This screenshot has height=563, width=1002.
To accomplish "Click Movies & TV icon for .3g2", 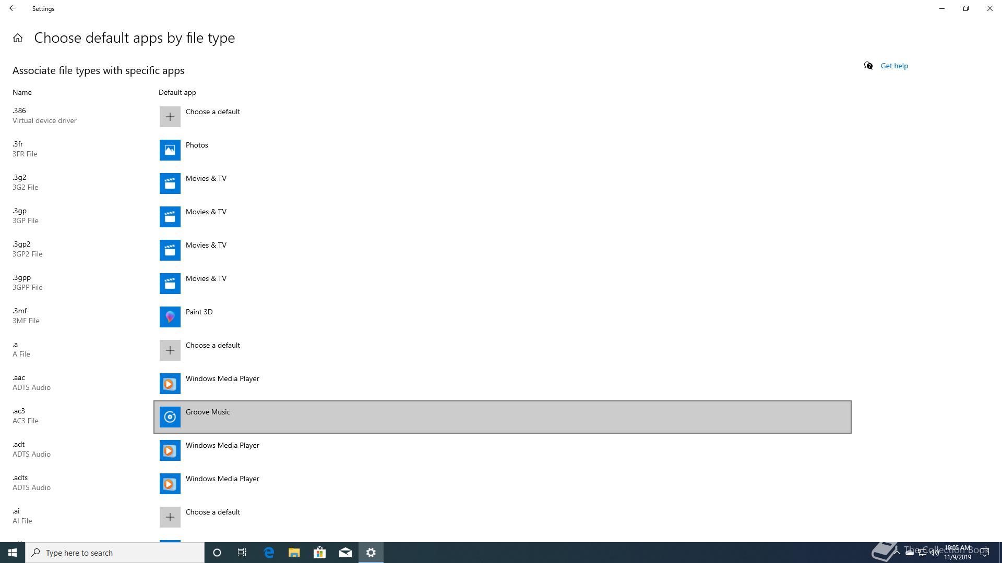I will [170, 183].
